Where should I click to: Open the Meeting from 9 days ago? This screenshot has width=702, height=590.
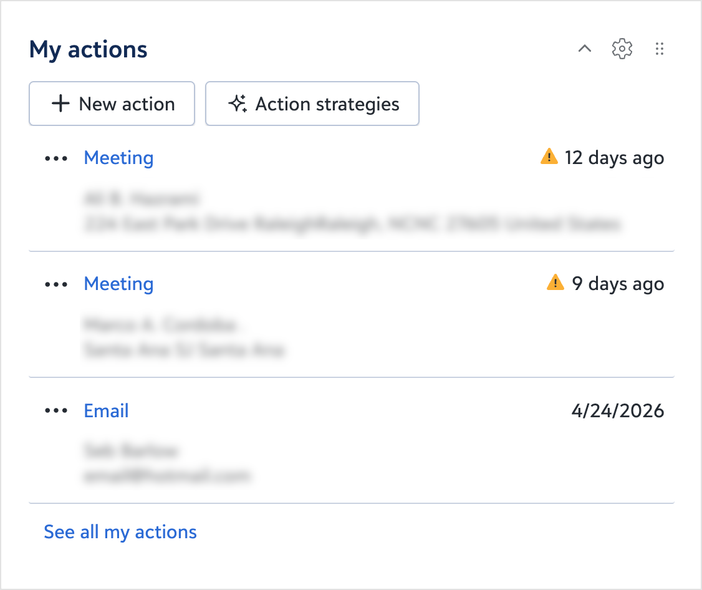pos(118,284)
